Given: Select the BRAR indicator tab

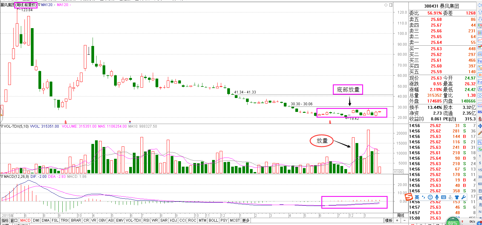Looking at the screenshot, I should click(x=76, y=220).
